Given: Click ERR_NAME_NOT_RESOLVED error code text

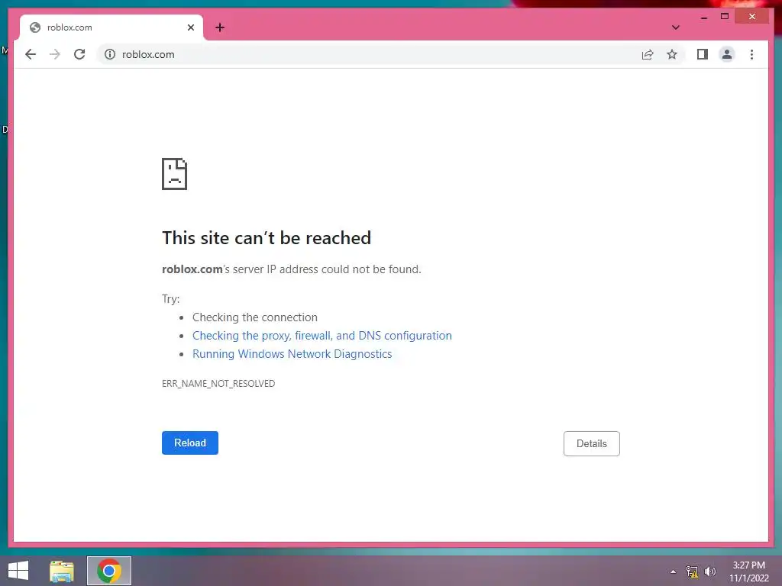Looking at the screenshot, I should pyautogui.click(x=218, y=383).
